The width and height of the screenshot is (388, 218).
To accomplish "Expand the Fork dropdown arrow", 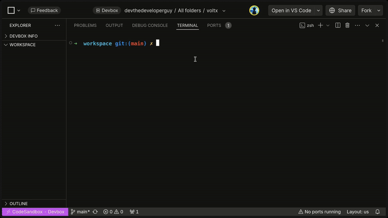I will pos(379,10).
